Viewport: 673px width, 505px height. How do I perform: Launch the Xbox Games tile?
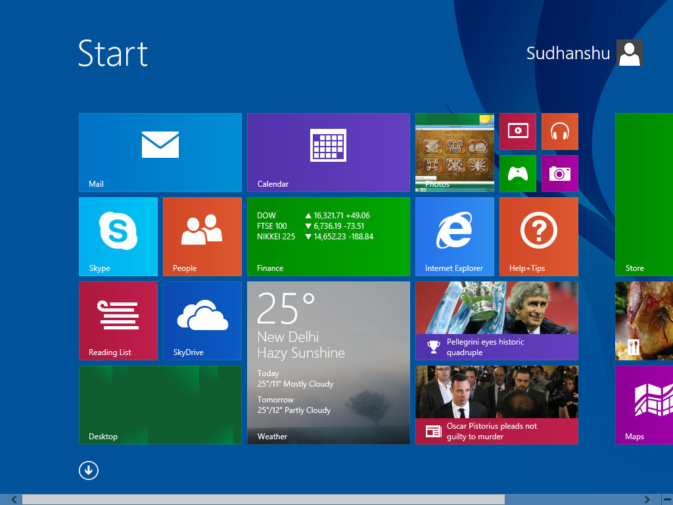tap(517, 173)
